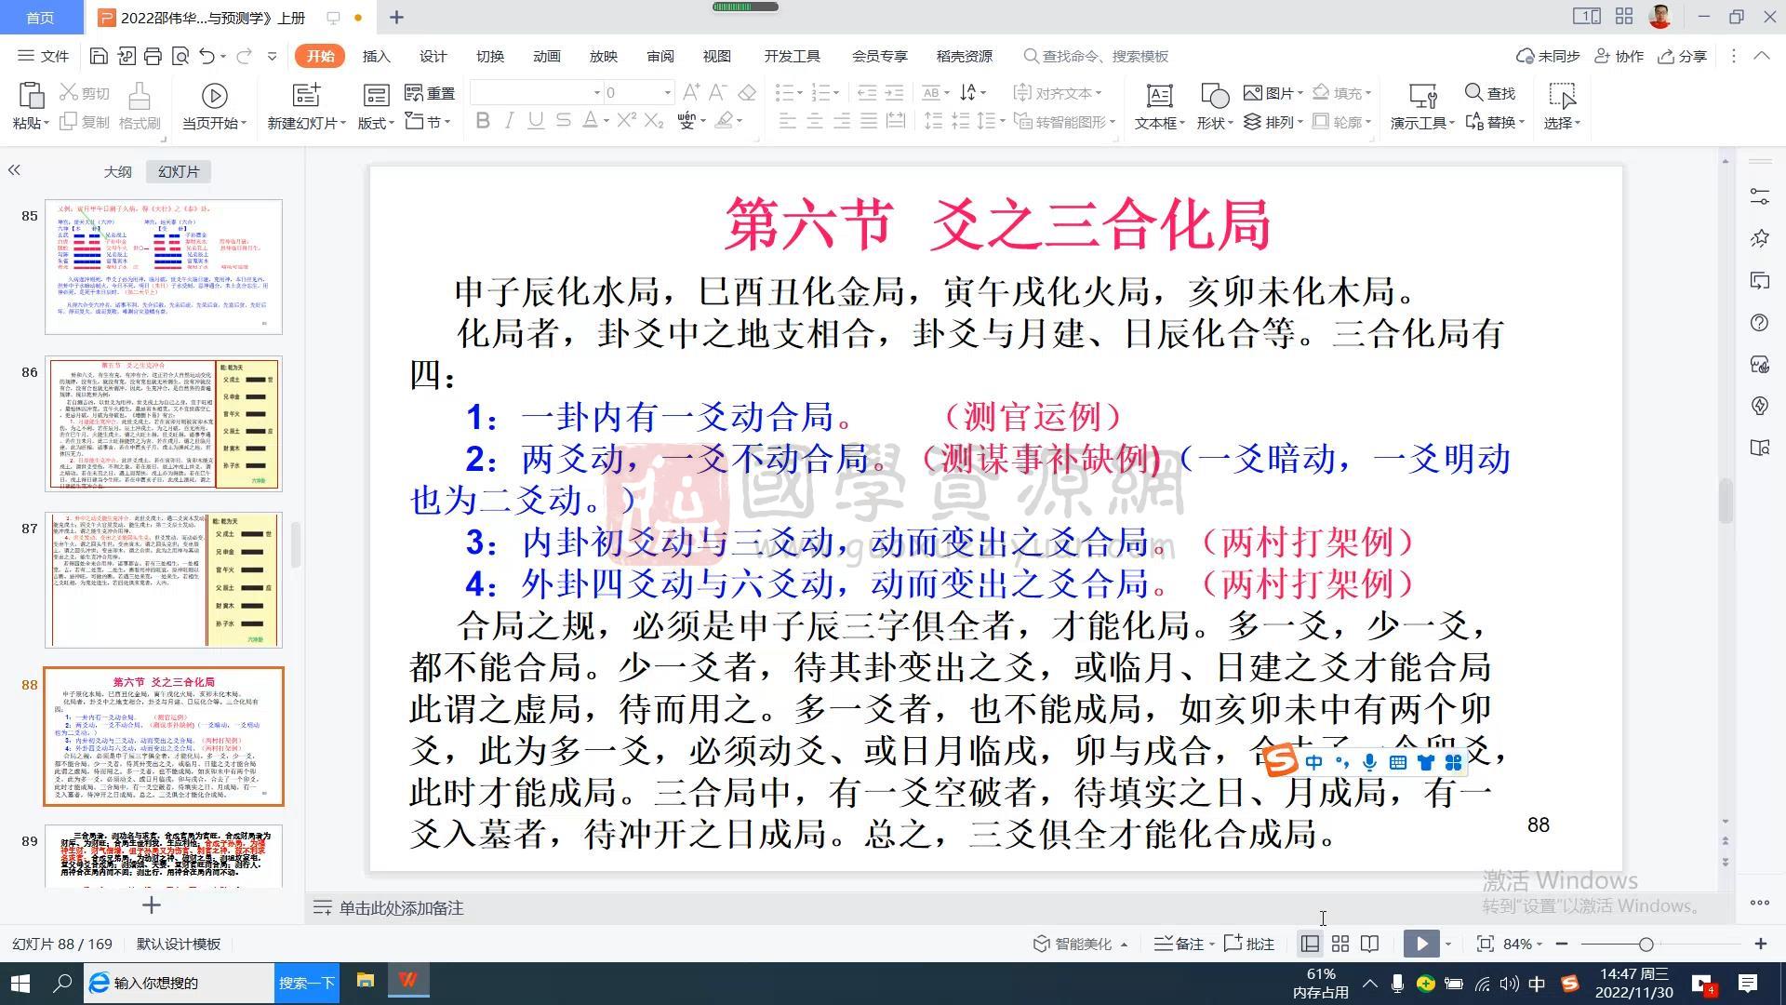Screen dimensions: 1786x1005
Task: Open File Explorer from taskbar
Action: tap(365, 981)
